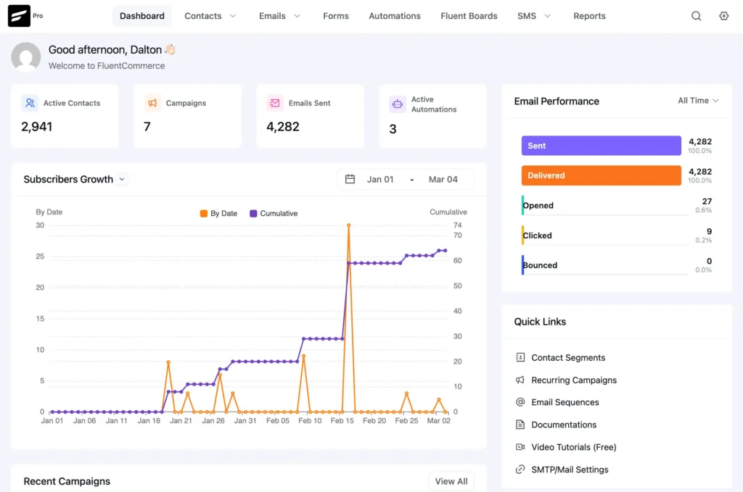This screenshot has height=492, width=743.
Task: Open the settings gear icon
Action: [x=723, y=15]
